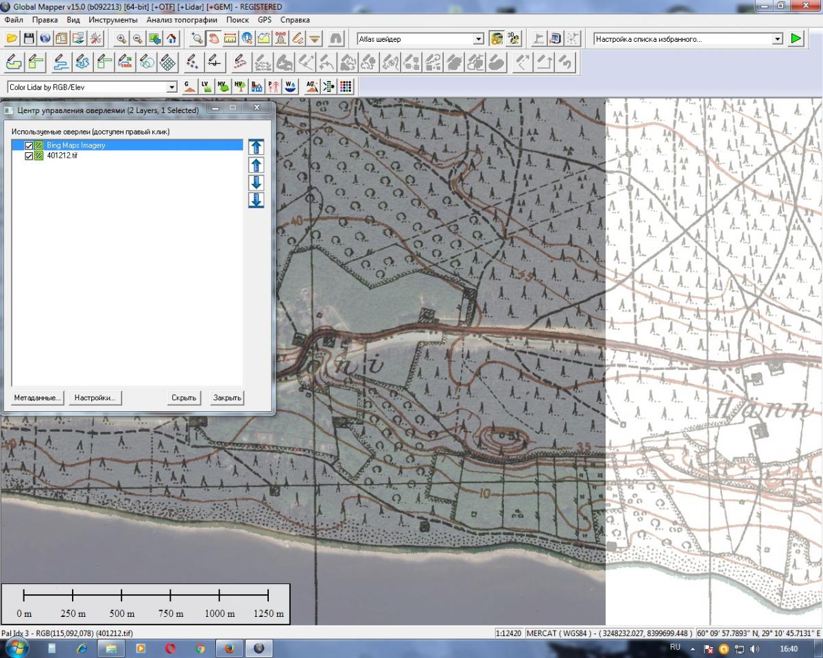Image resolution: width=823 pixels, height=658 pixels.
Task: Toggle the 401212.tif layer checkbox
Action: (x=29, y=156)
